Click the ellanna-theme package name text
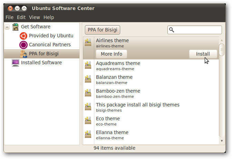This screenshot has width=232, height=159. (110, 138)
